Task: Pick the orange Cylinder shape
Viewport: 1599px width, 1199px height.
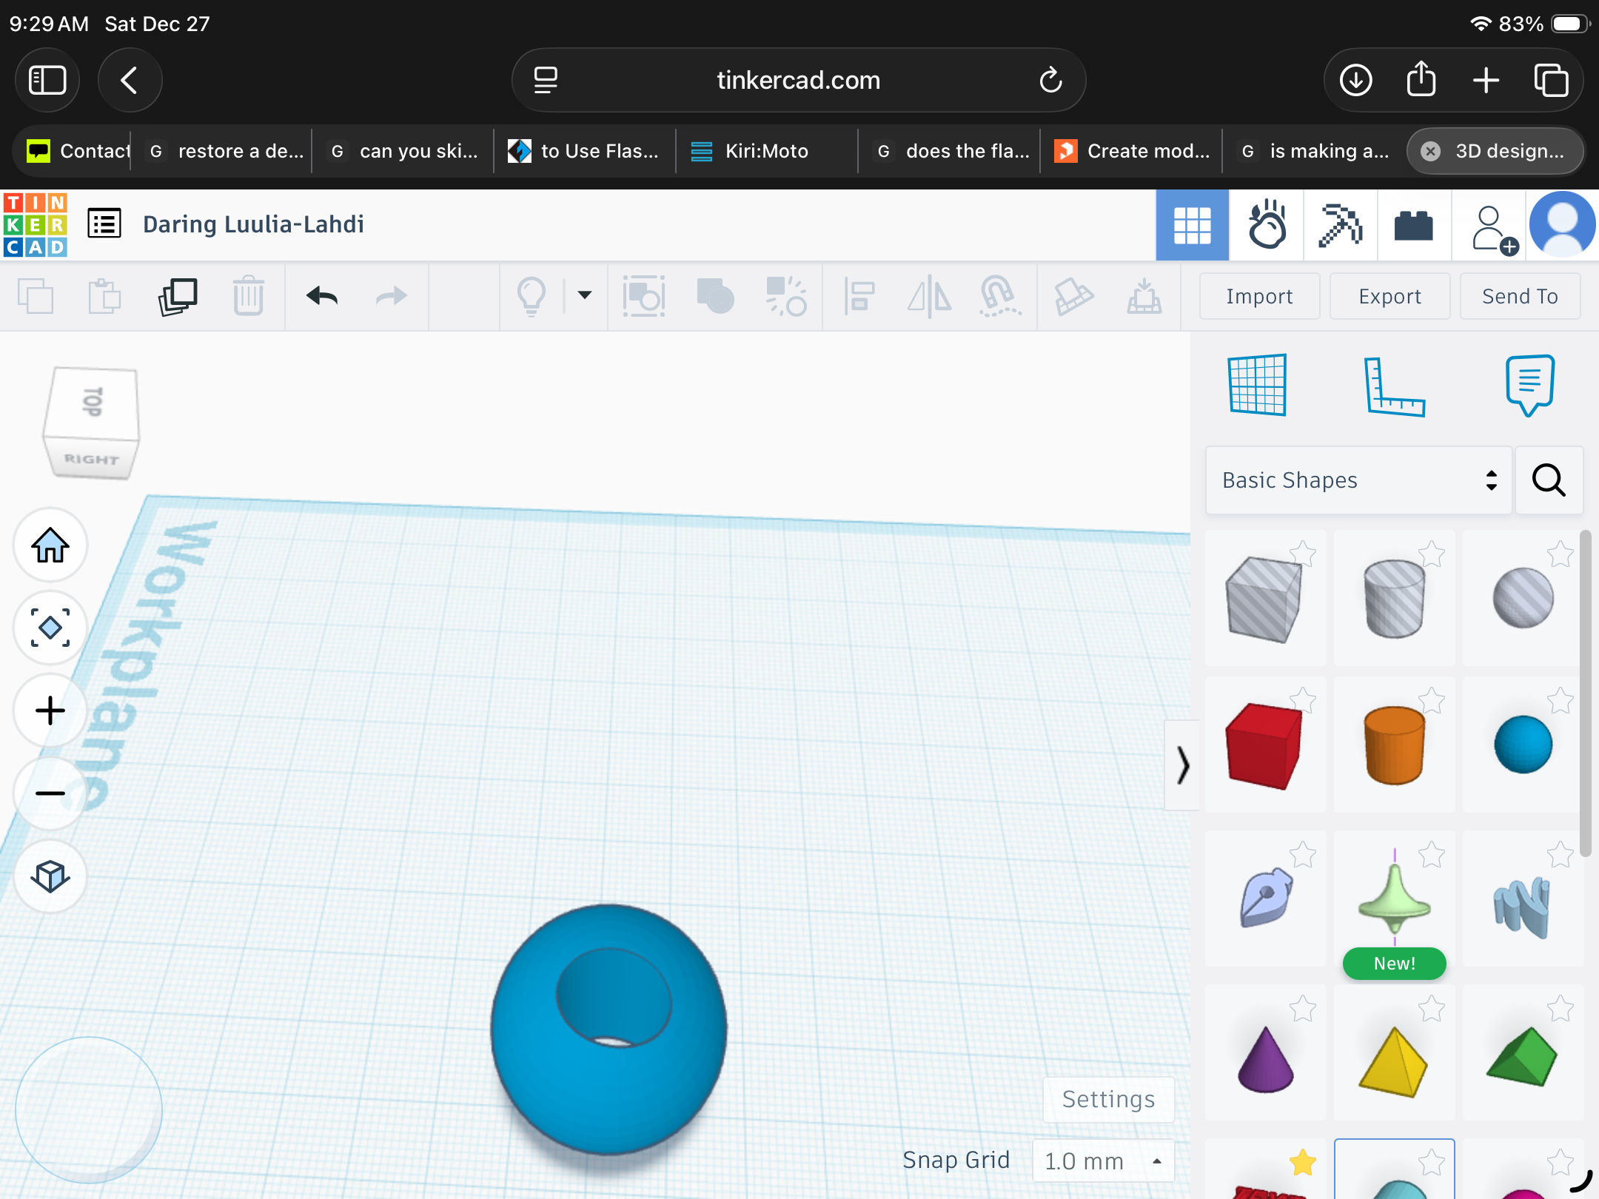Action: pyautogui.click(x=1395, y=745)
